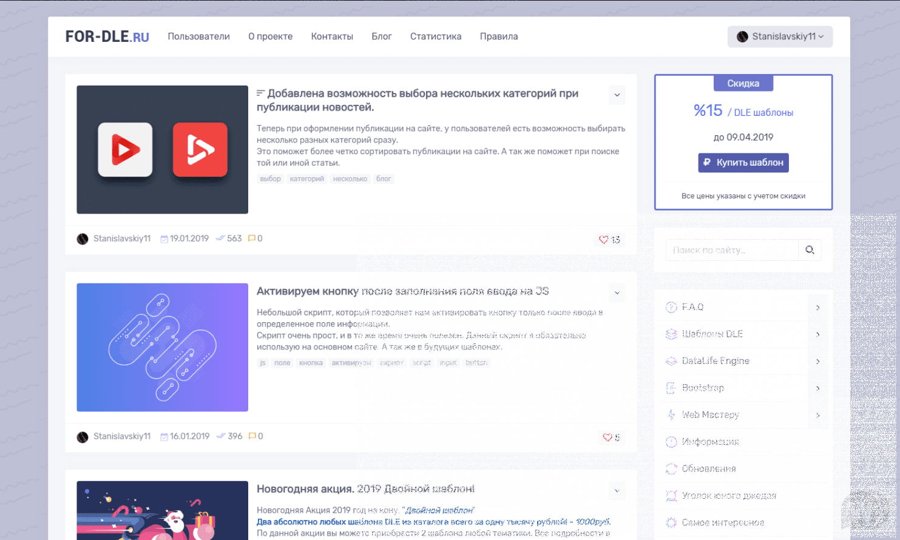This screenshot has width=900, height=540.
Task: Click the views checkmark icon beside 563
Action: pos(220,238)
